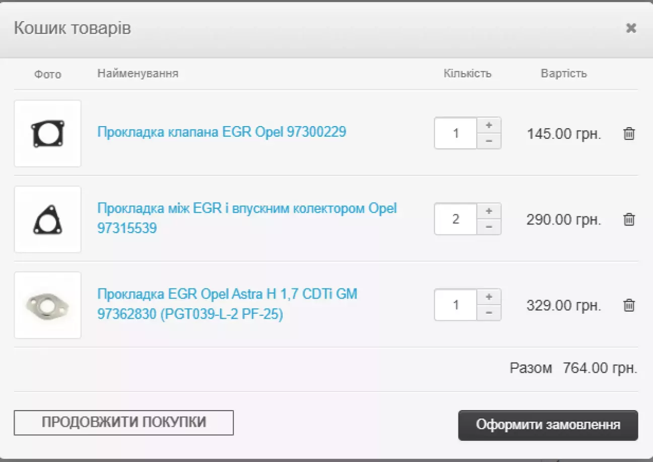The width and height of the screenshot is (653, 462).
Task: Select quantity input for the 329.00 грн. item
Action: pyautogui.click(x=455, y=305)
